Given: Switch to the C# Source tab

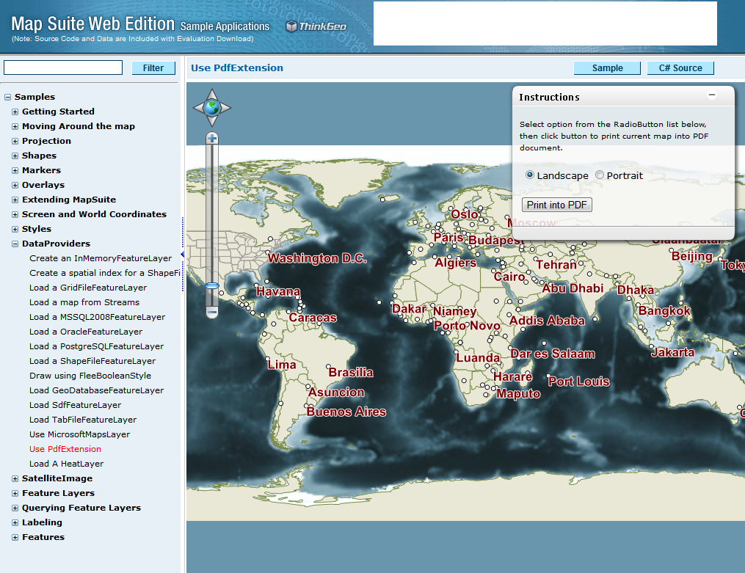Looking at the screenshot, I should click(x=680, y=68).
